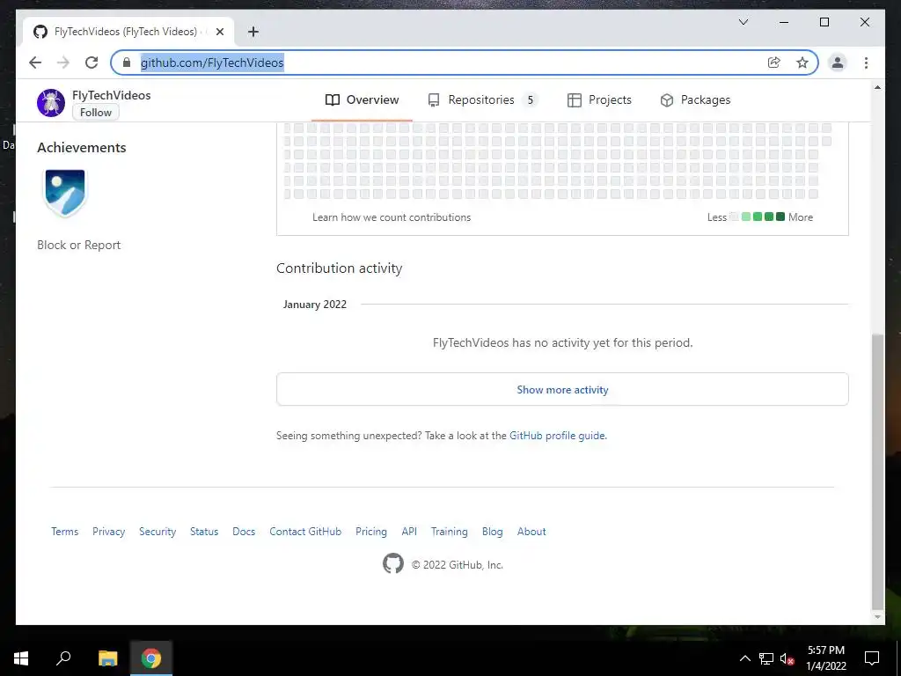Open File Explorer from taskbar

click(107, 658)
